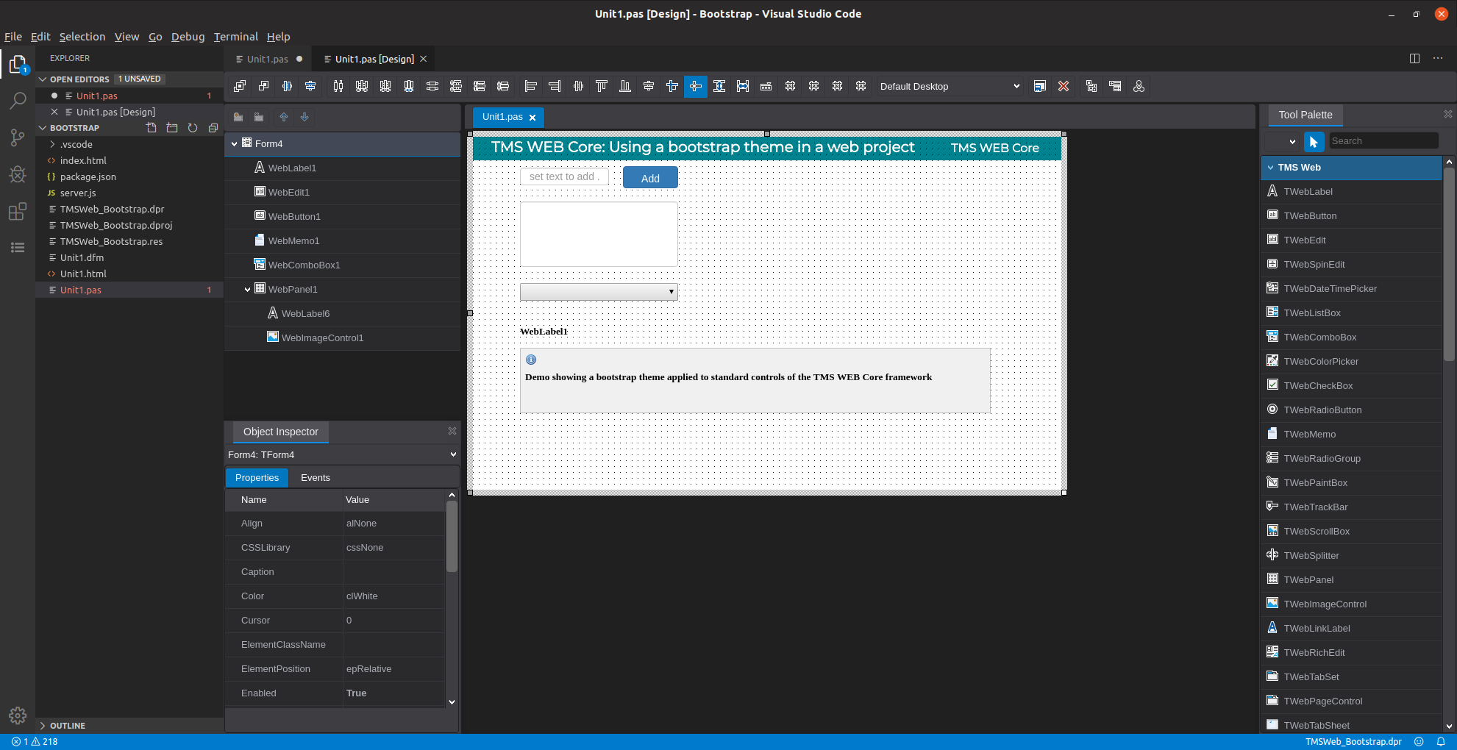1457x750 pixels.
Task: Click the notifications bell in status bar
Action: pyautogui.click(x=1441, y=742)
